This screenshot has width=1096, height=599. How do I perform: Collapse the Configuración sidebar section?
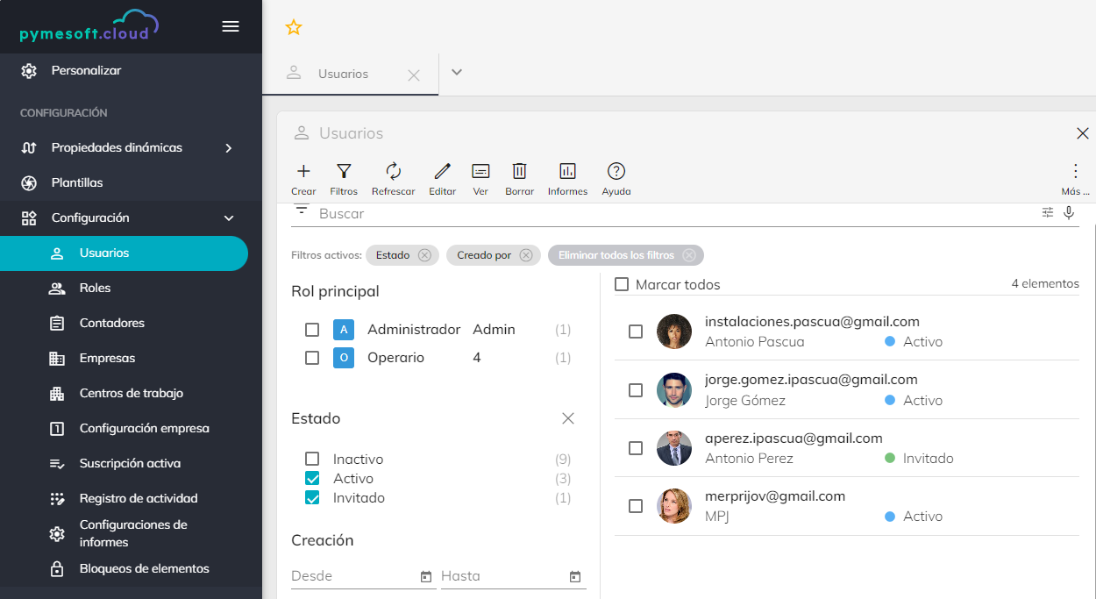click(x=228, y=218)
